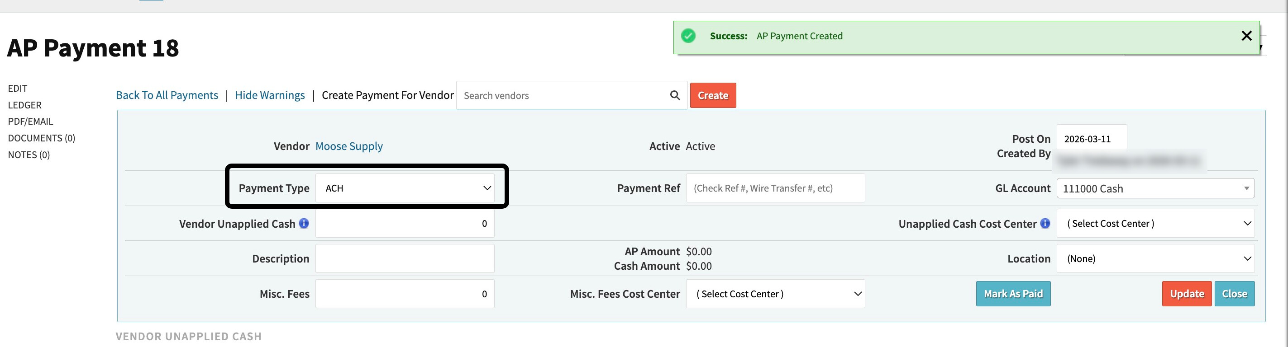Click the green success checkmark icon
The width and height of the screenshot is (1288, 347).
pos(688,36)
